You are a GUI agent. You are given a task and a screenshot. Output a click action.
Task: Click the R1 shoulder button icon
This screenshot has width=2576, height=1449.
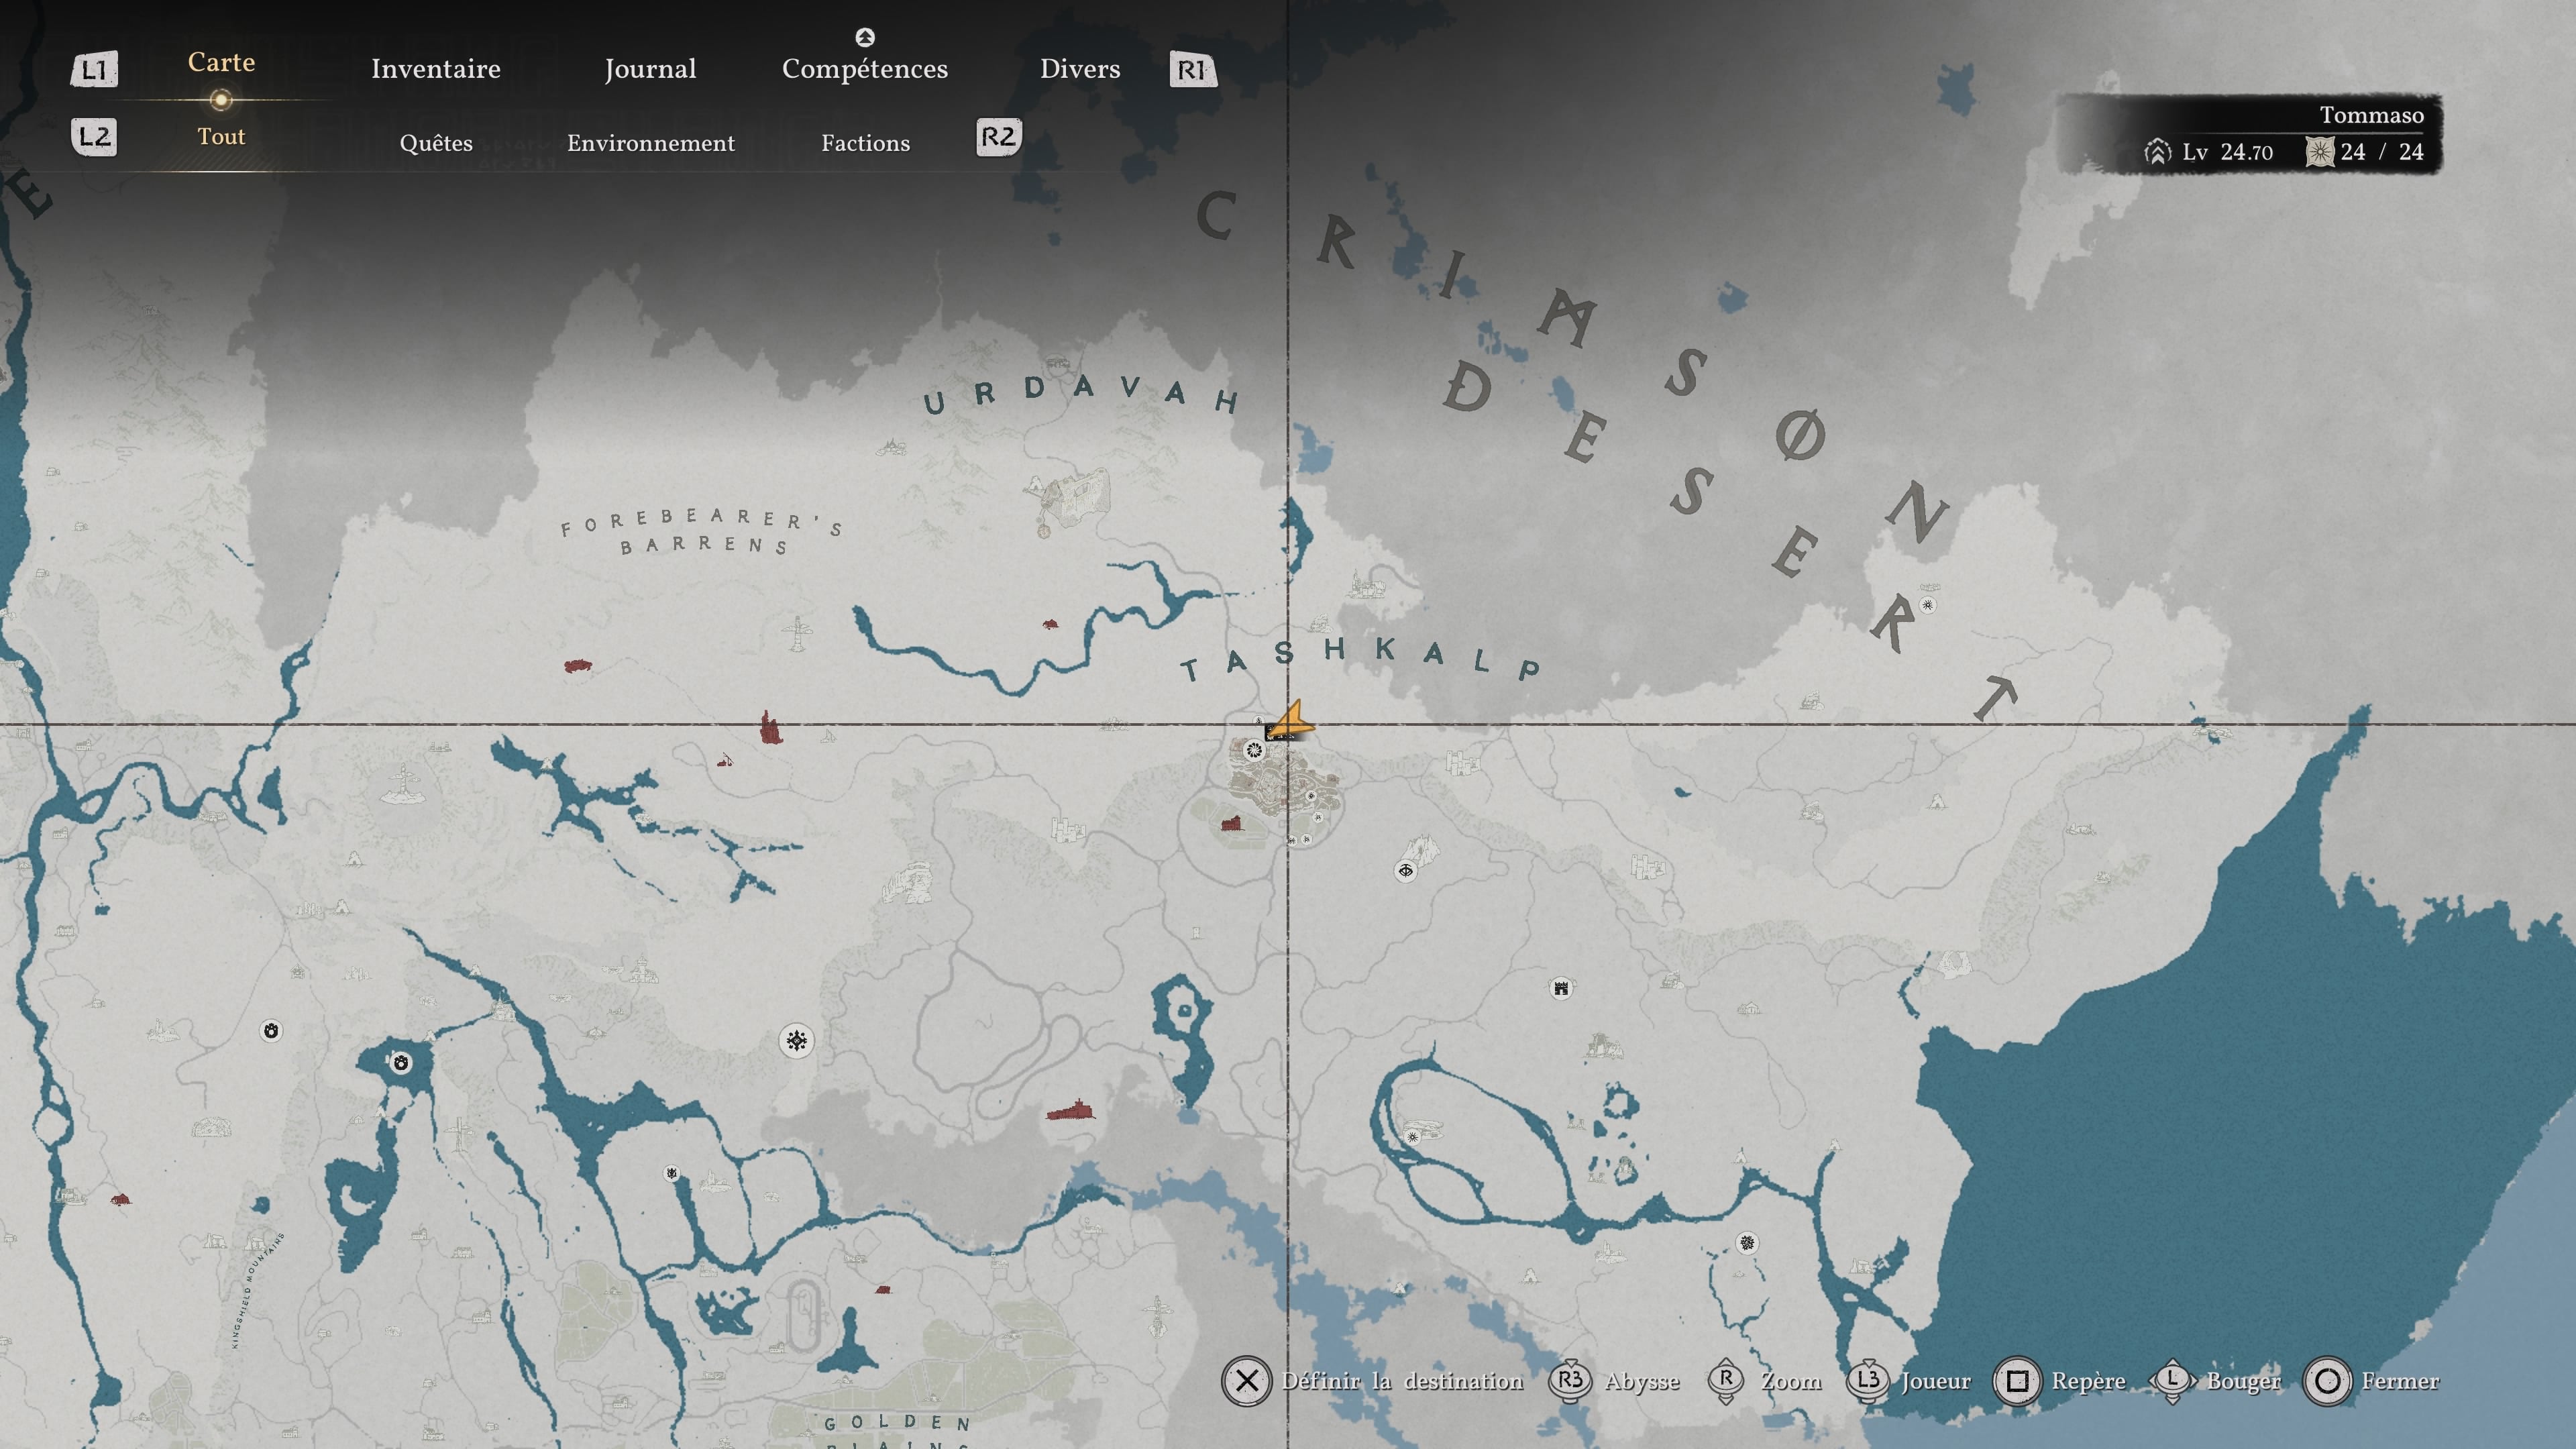(1193, 69)
